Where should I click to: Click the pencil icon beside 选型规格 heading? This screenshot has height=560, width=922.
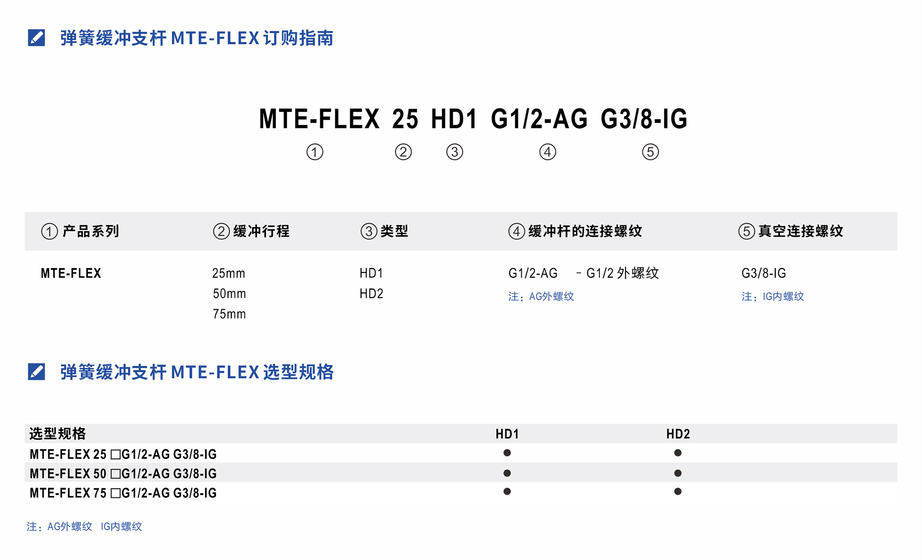click(36, 372)
